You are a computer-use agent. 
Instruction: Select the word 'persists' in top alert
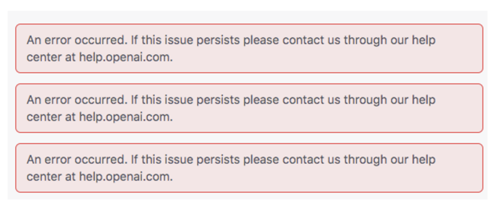[218, 41]
